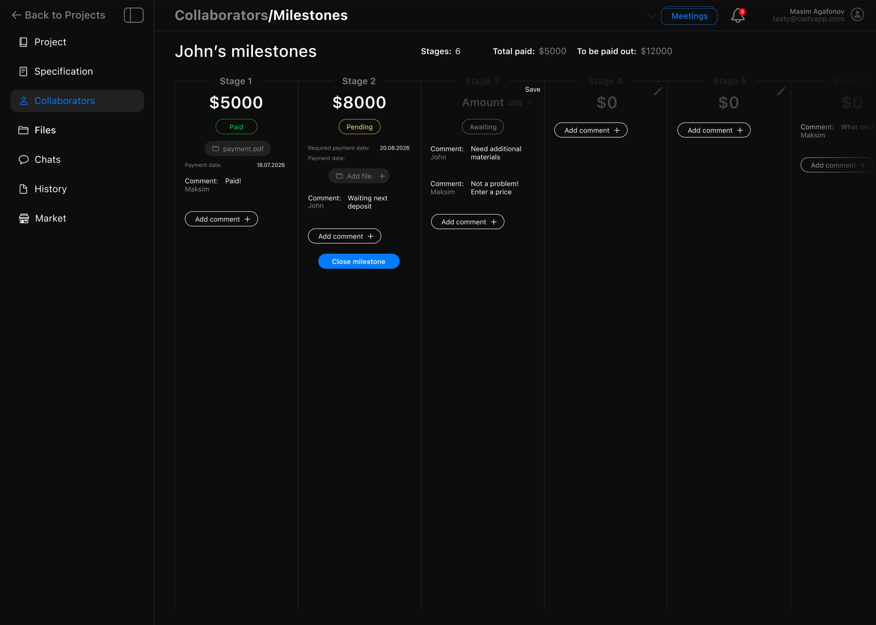Go back to Projects
The image size is (876, 625).
(59, 15)
